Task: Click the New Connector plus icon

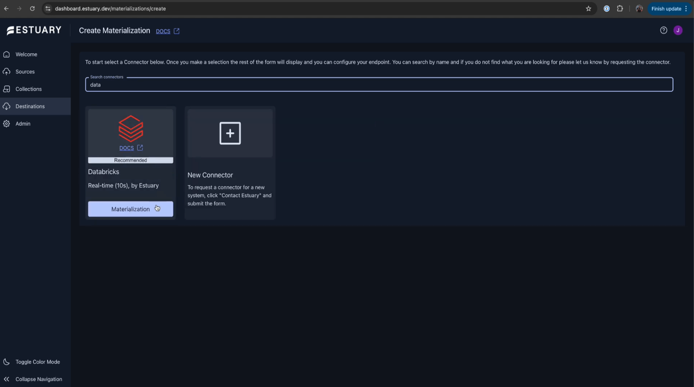Action: (230, 133)
